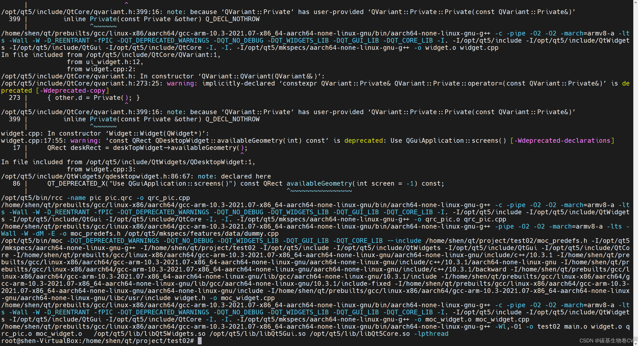The height and width of the screenshot is (346, 638).
Task: Click the "QtCore/QVariant:1," include line
Action: (x=111, y=55)
